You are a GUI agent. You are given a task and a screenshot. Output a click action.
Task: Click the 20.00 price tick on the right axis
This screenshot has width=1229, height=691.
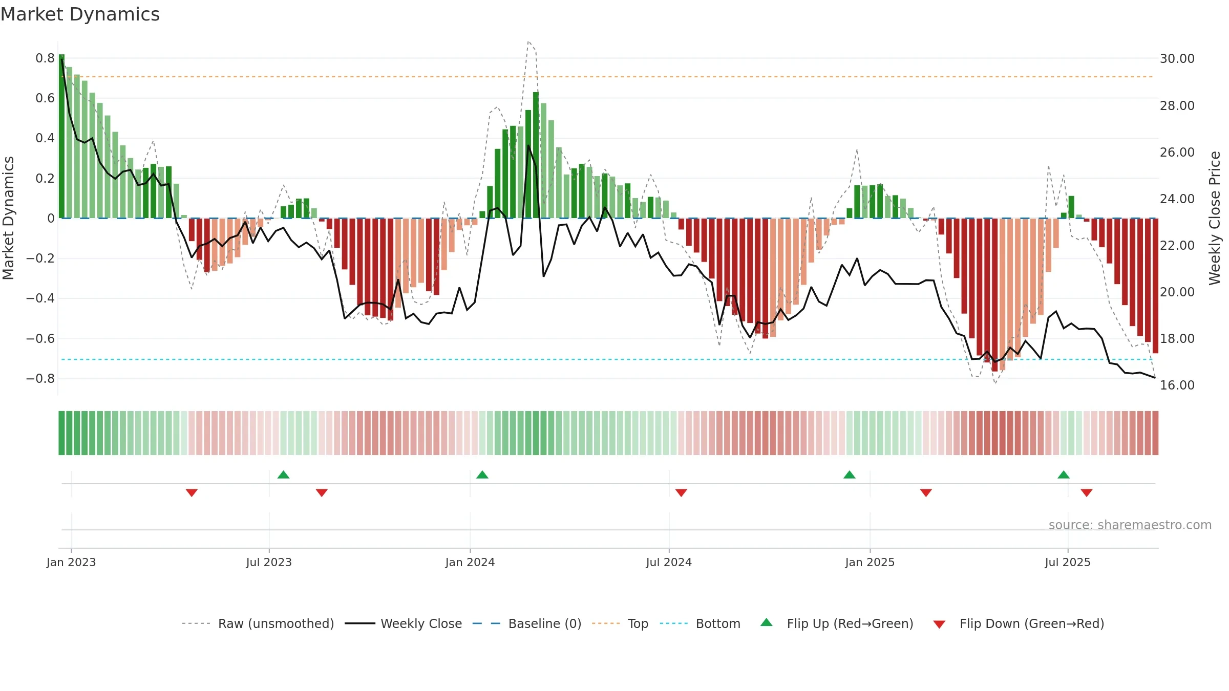[1177, 292]
